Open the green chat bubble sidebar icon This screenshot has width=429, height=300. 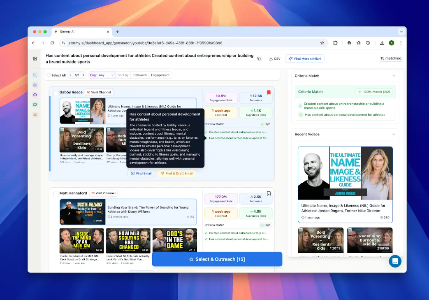click(x=35, y=105)
